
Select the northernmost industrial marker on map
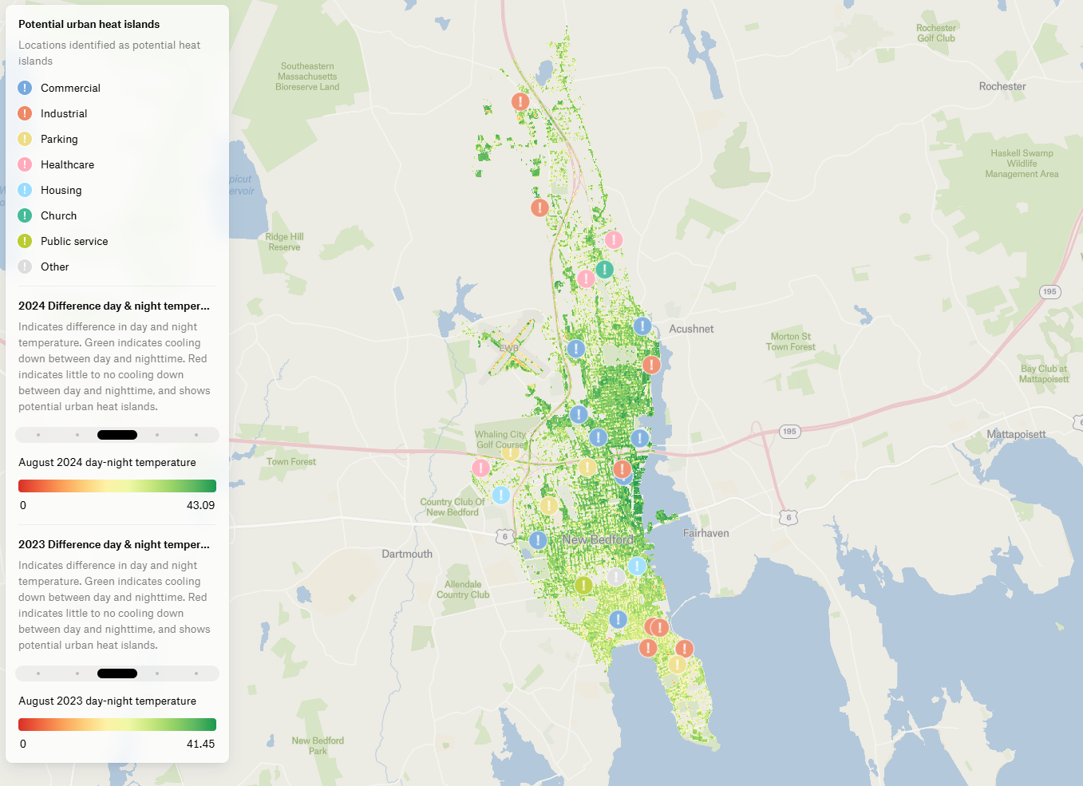tap(520, 101)
